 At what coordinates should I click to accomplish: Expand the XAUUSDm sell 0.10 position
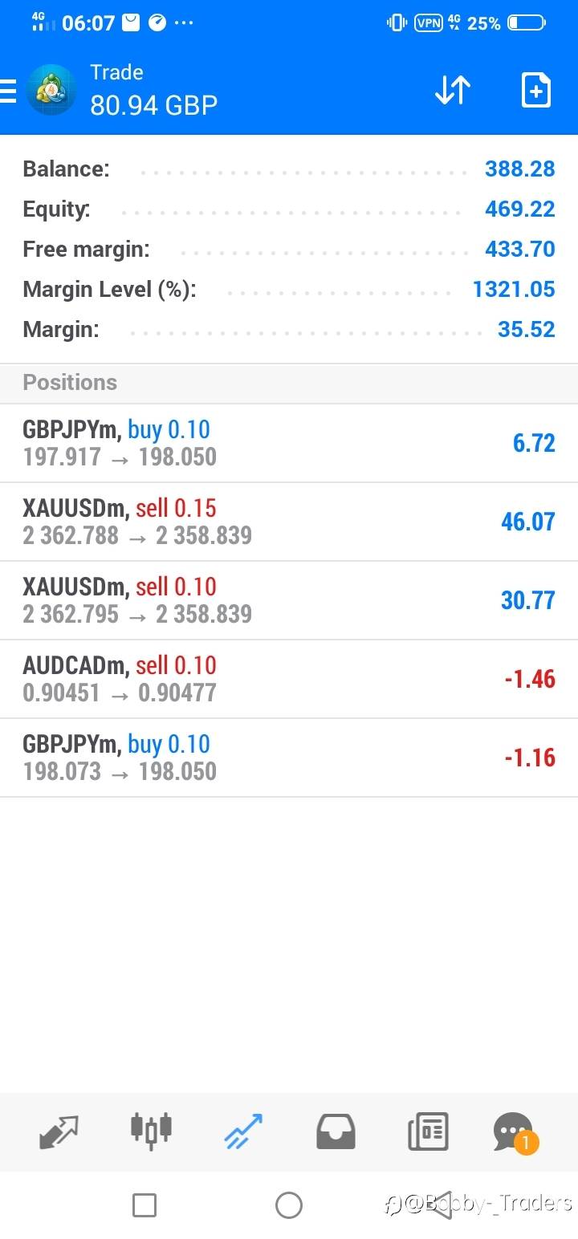289,600
